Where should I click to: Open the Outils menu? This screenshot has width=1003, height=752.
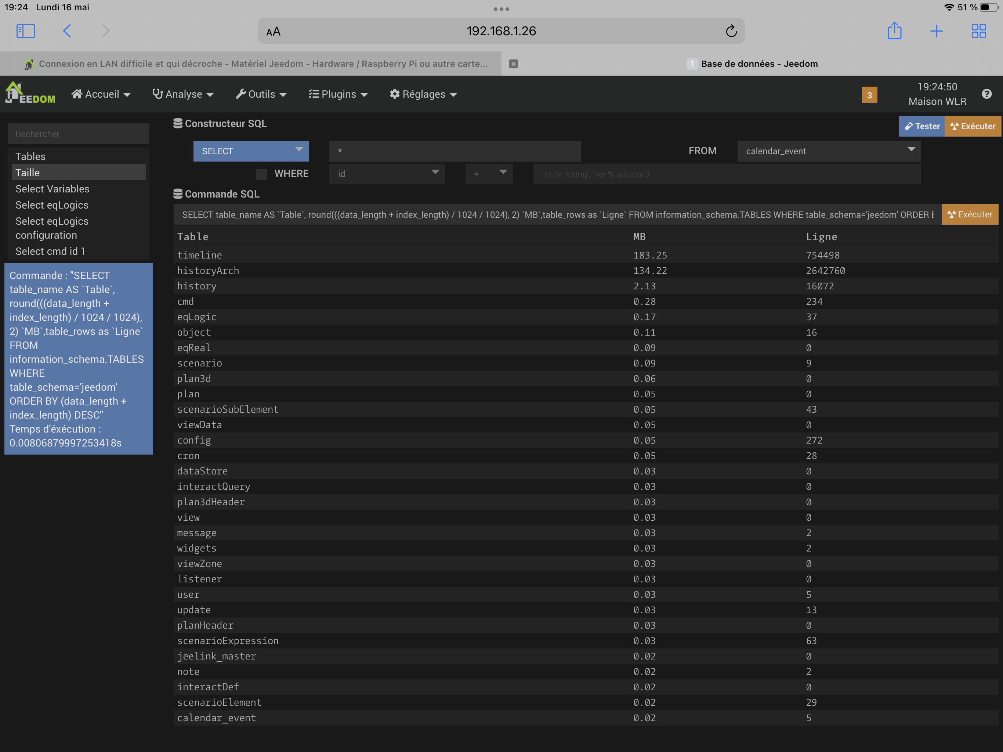click(261, 94)
